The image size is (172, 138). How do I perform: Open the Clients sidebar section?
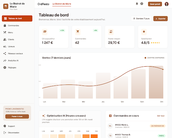pos(17,39)
